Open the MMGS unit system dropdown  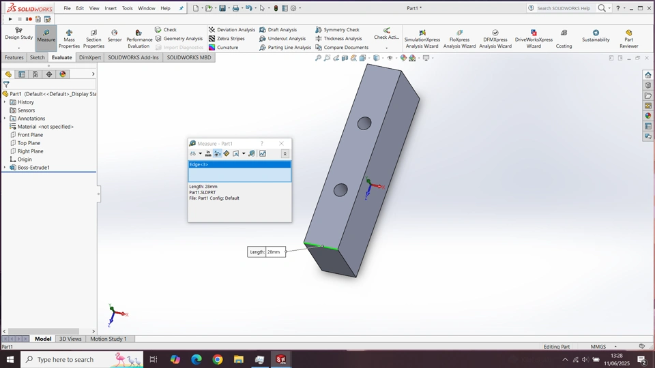click(x=615, y=347)
